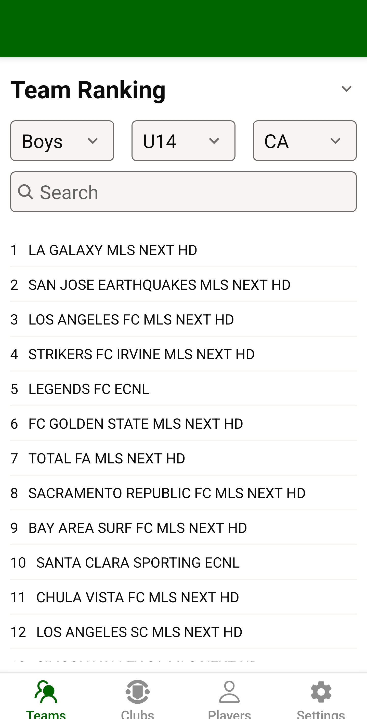This screenshot has height=719, width=367.
Task: Open the Boys gender dropdown
Action: [x=62, y=141]
